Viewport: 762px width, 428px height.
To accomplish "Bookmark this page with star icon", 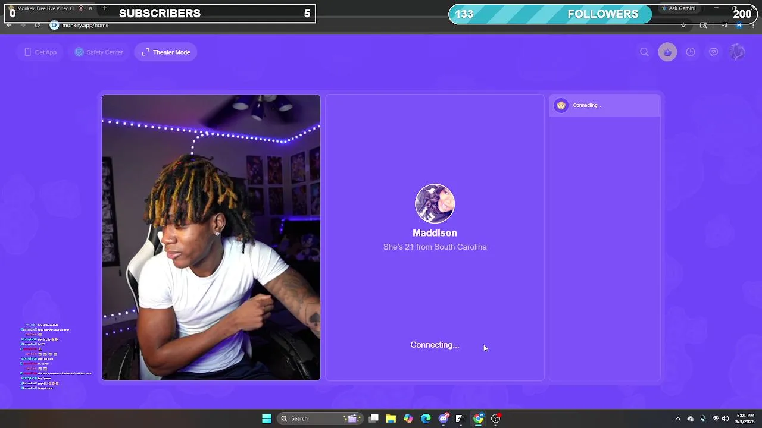I will pos(683,25).
